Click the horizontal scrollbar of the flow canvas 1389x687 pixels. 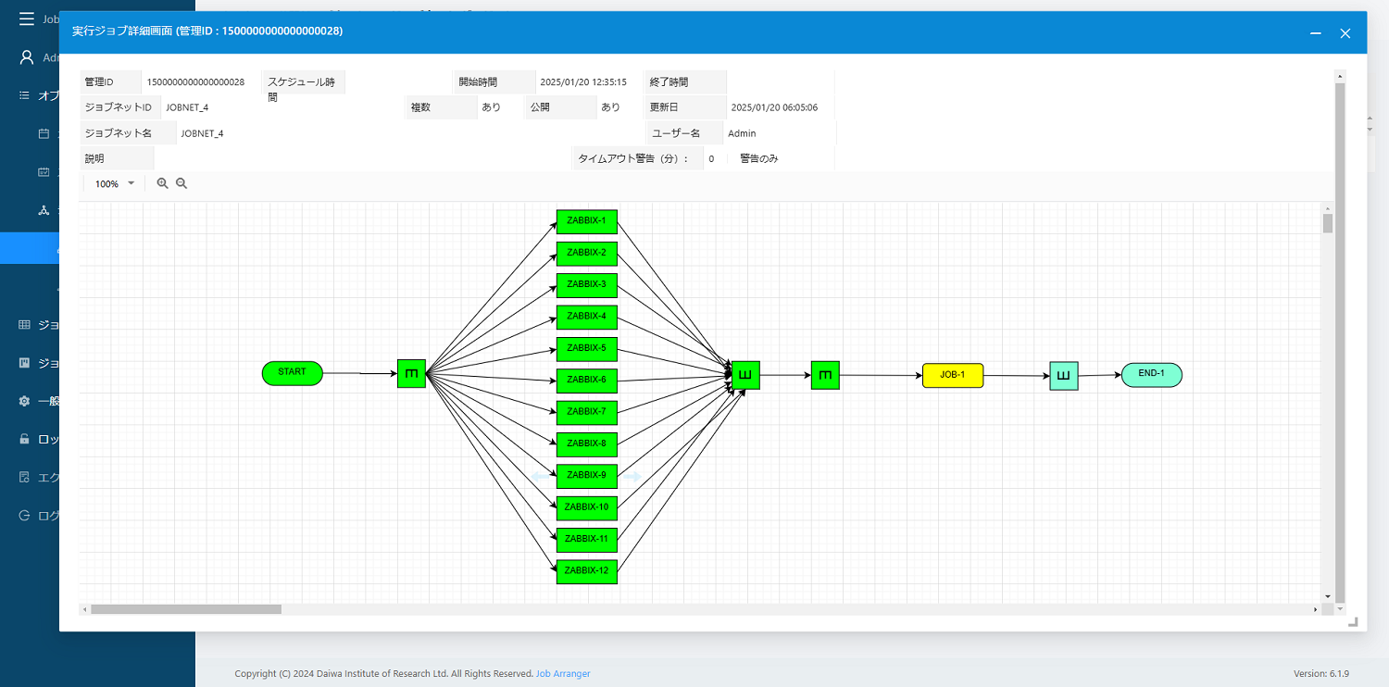click(x=185, y=609)
